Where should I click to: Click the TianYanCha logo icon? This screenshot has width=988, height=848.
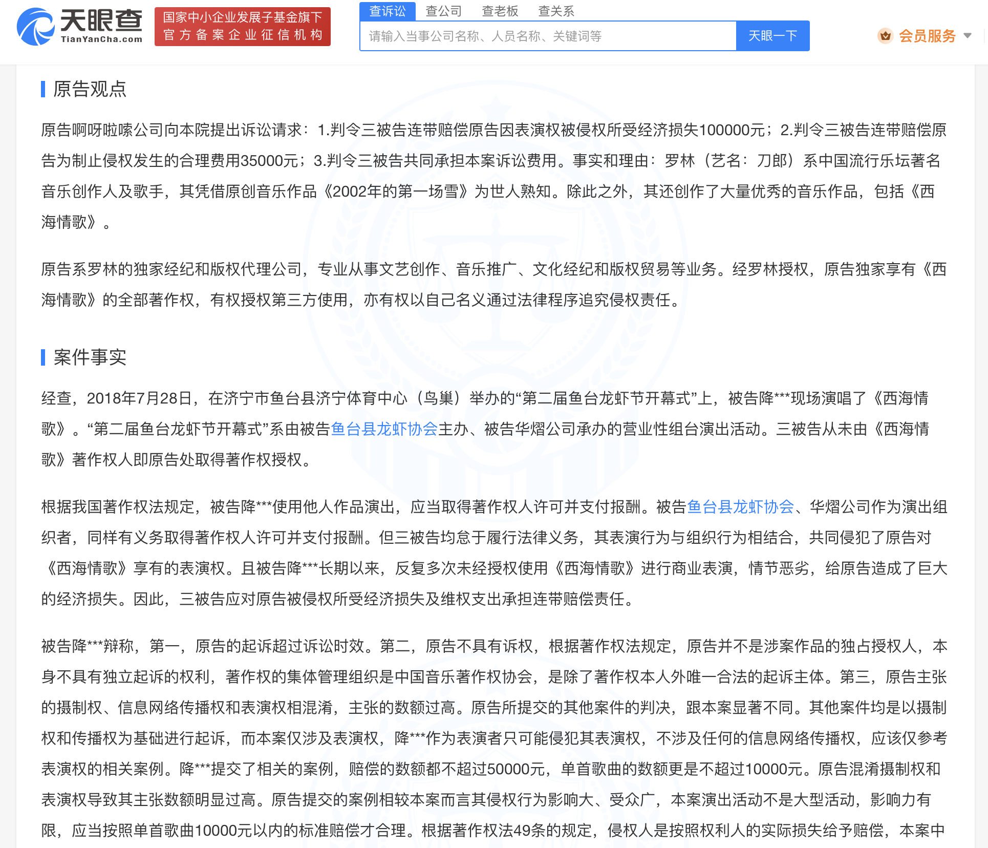tap(35, 27)
